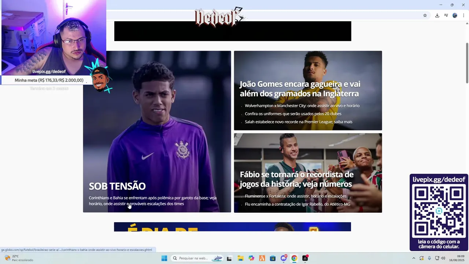Open the black triangle app on taskbar
The height and width of the screenshot is (264, 469).
305,258
